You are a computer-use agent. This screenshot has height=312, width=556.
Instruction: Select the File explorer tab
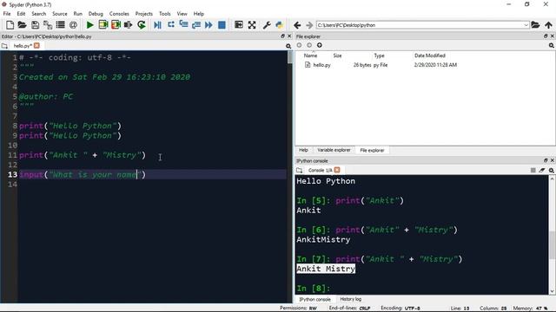point(372,150)
